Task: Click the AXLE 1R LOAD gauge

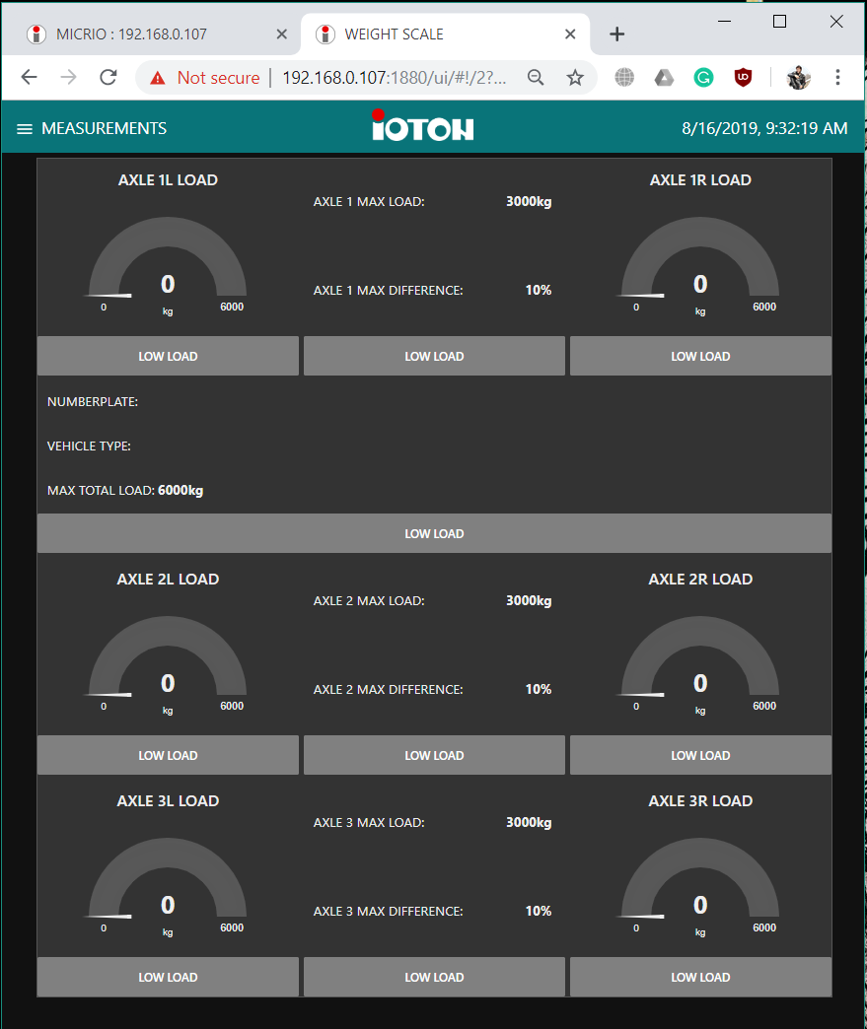Action: pos(701,266)
